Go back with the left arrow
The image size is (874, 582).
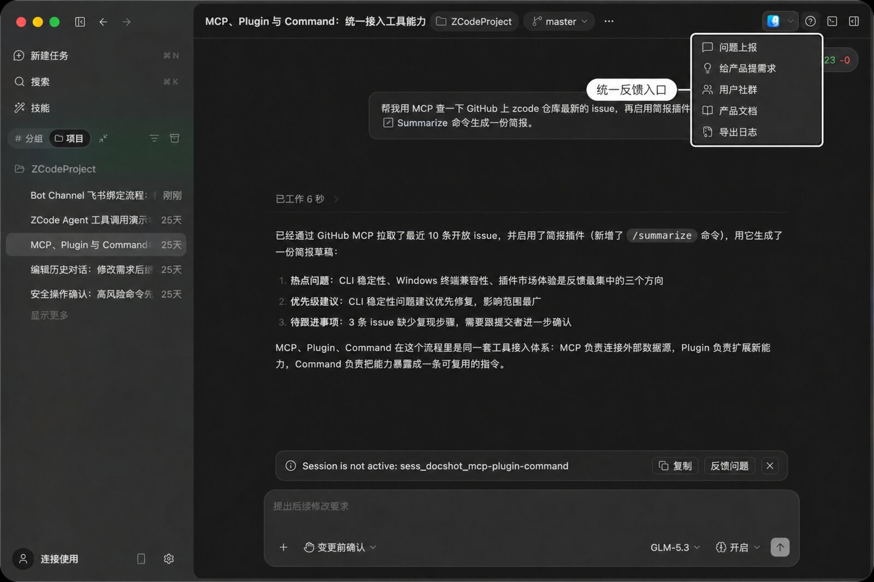tap(103, 22)
